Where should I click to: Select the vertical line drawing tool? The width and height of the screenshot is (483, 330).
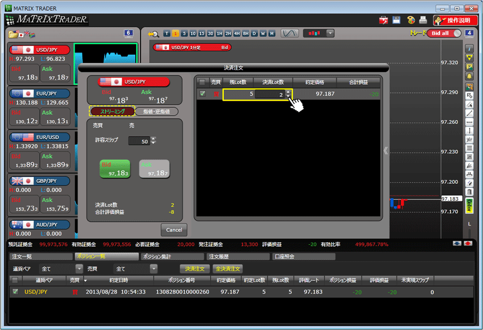point(469,131)
